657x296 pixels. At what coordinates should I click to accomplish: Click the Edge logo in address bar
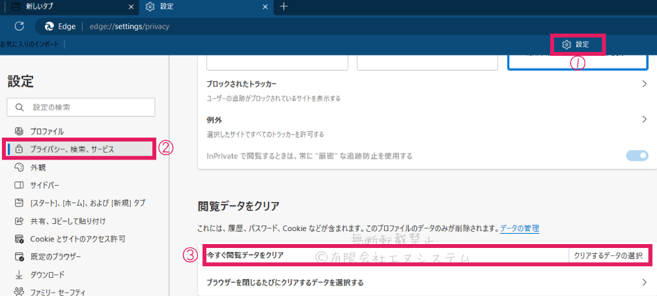49,27
